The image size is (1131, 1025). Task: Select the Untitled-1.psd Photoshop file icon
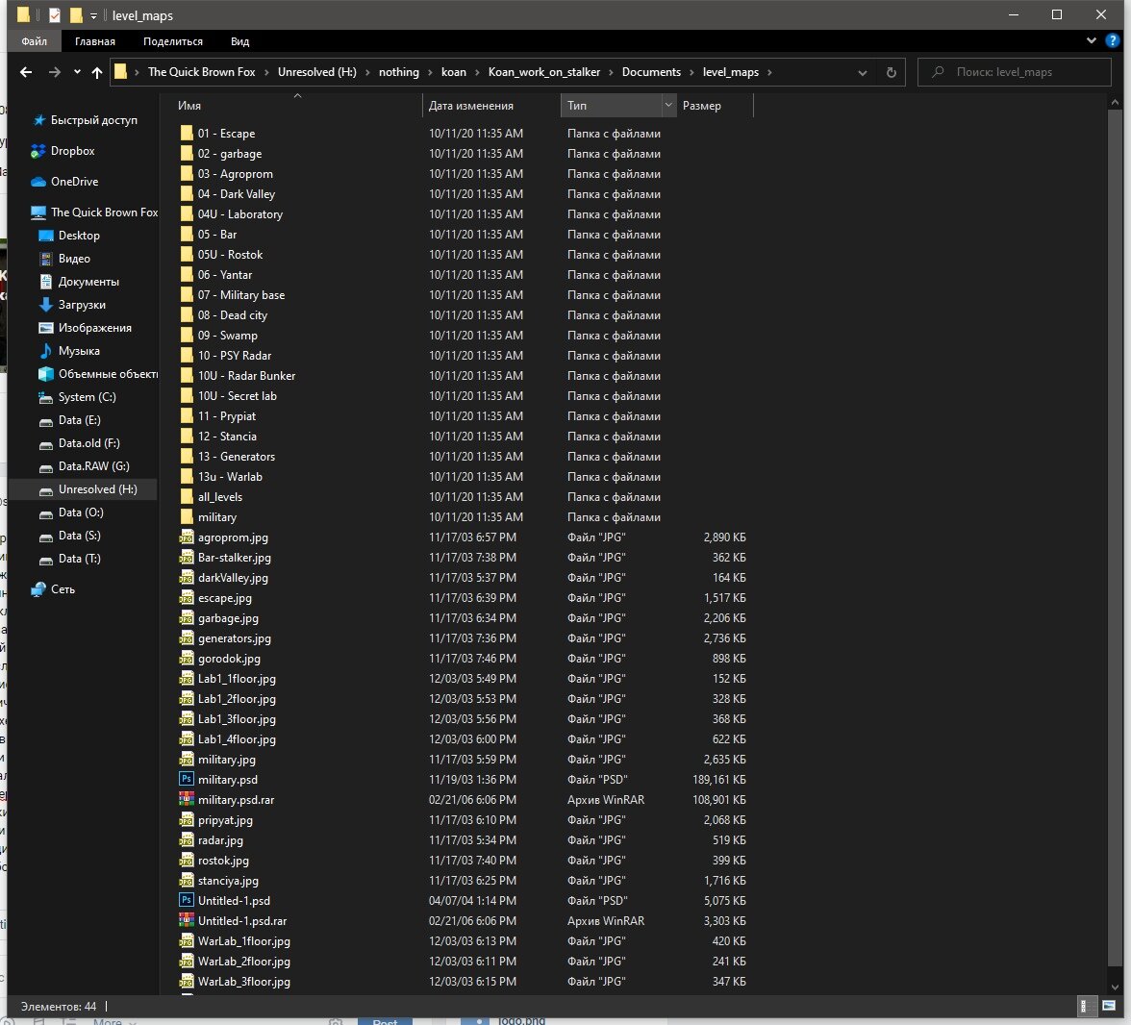point(187,901)
